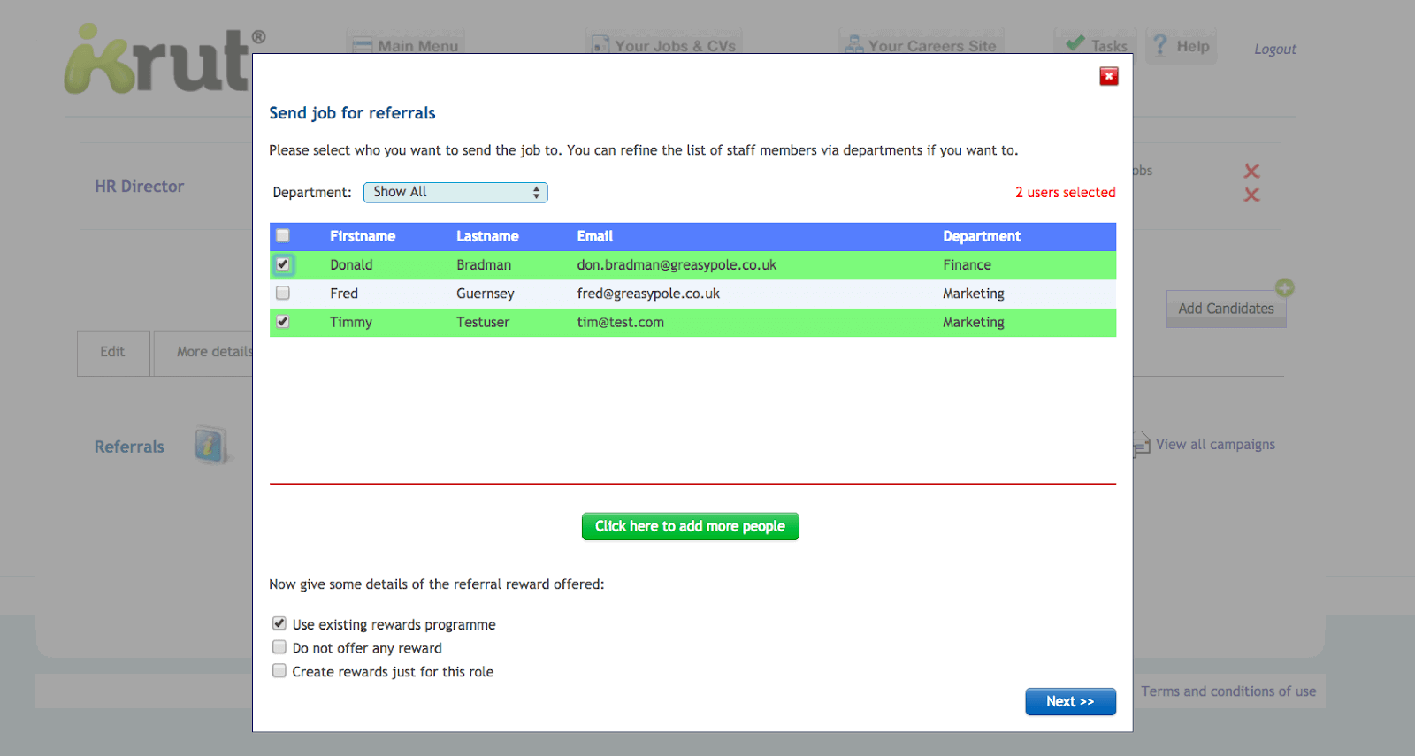The image size is (1415, 756).
Task: Proceed with the Next >> button
Action: click(1070, 701)
